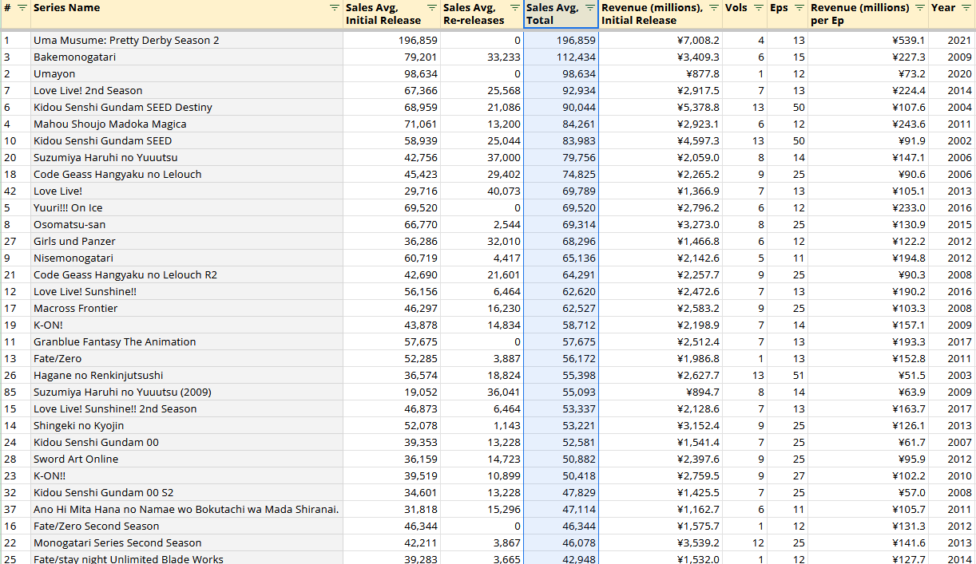Select the re-release value 40,073
This screenshot has width=976, height=564.
pos(482,191)
